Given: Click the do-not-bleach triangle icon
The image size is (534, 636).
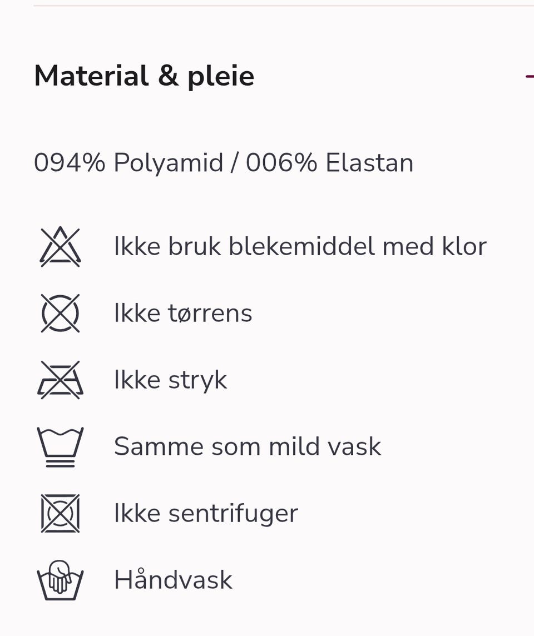Looking at the screenshot, I should [x=60, y=247].
